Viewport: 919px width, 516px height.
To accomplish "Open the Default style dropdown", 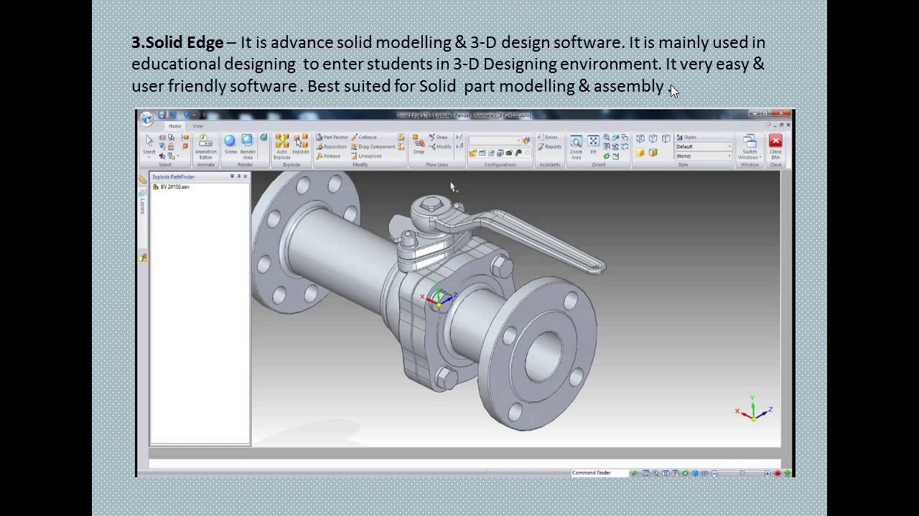I will click(704, 146).
